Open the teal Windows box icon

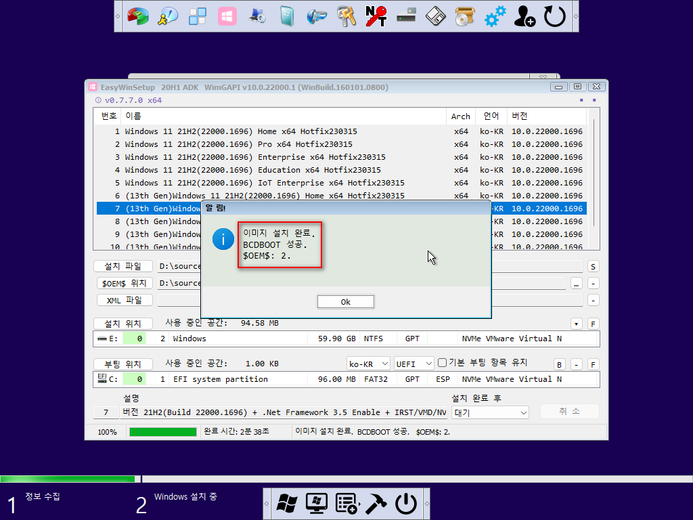point(287,16)
